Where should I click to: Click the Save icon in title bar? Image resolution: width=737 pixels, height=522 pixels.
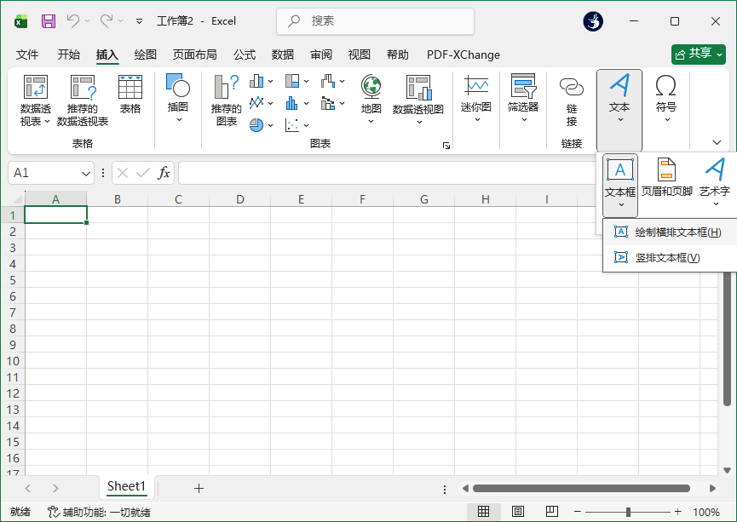point(49,20)
